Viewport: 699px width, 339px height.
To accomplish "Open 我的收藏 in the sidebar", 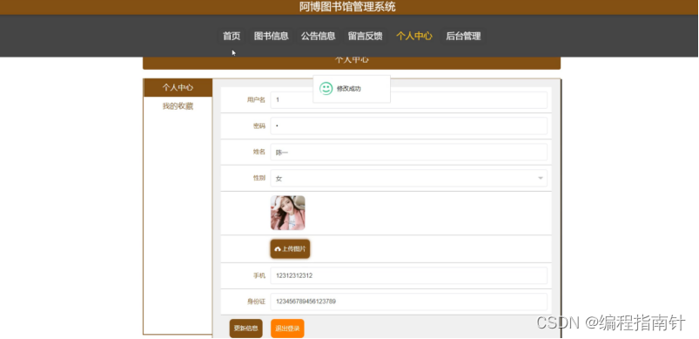I will pyautogui.click(x=178, y=106).
